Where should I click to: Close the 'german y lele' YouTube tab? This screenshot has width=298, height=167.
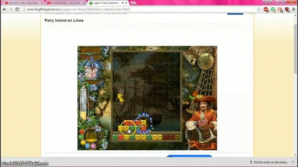tap(42, 3)
